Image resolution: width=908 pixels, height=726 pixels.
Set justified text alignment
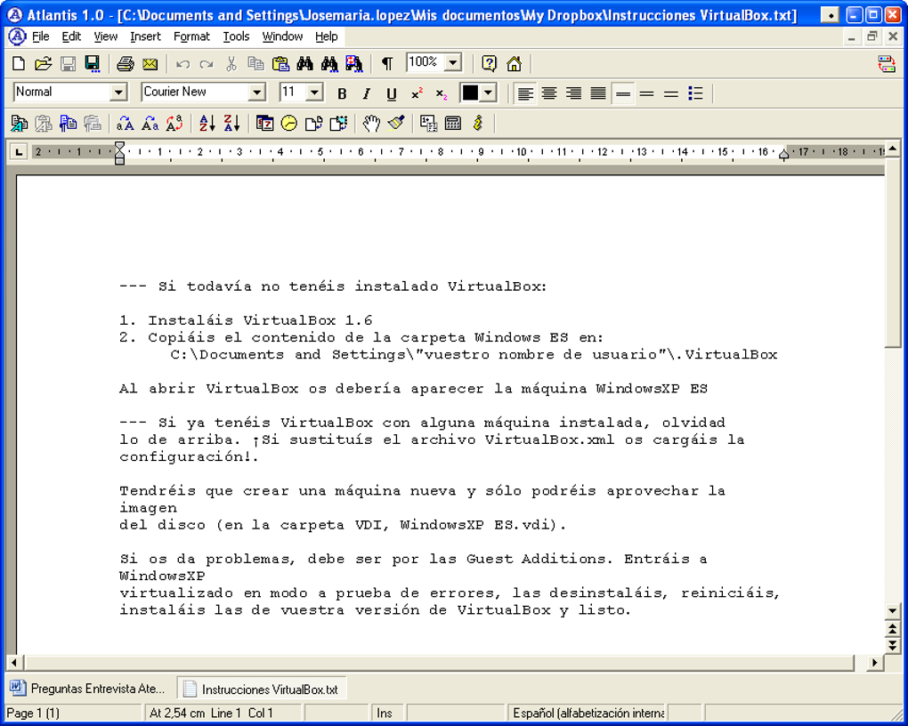598,93
